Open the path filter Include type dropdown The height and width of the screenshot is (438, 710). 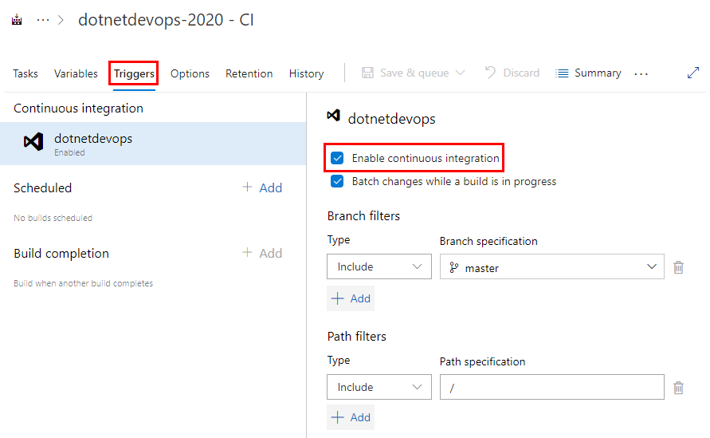tap(379, 387)
